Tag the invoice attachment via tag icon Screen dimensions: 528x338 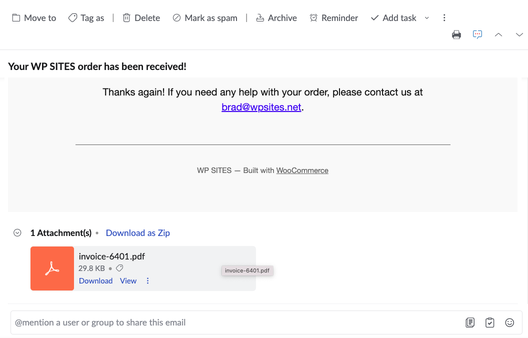(x=119, y=268)
